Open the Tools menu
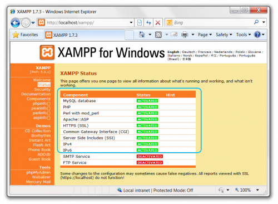278x204 pixels. [244, 35]
